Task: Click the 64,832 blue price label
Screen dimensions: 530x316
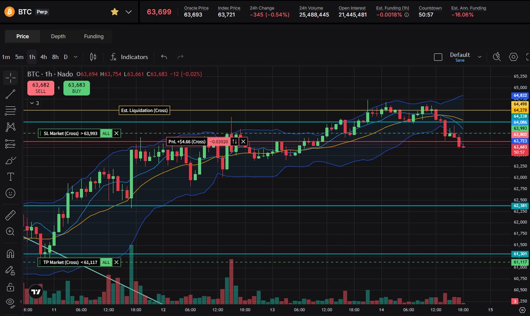Action: click(x=520, y=95)
